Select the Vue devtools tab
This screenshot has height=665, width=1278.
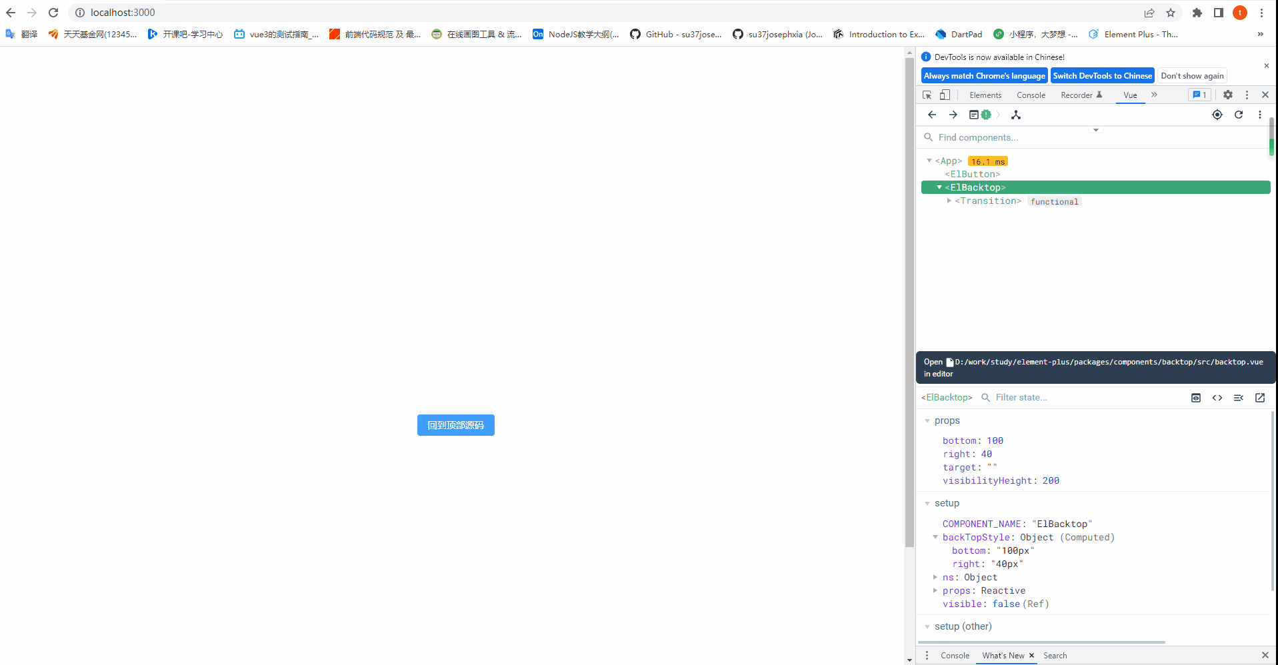(x=1130, y=95)
